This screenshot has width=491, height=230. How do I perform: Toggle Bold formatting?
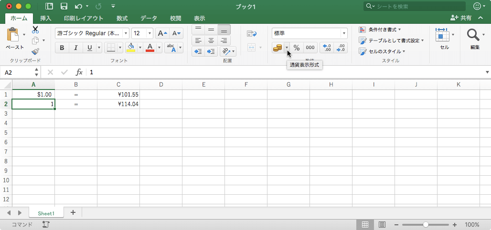click(x=62, y=48)
